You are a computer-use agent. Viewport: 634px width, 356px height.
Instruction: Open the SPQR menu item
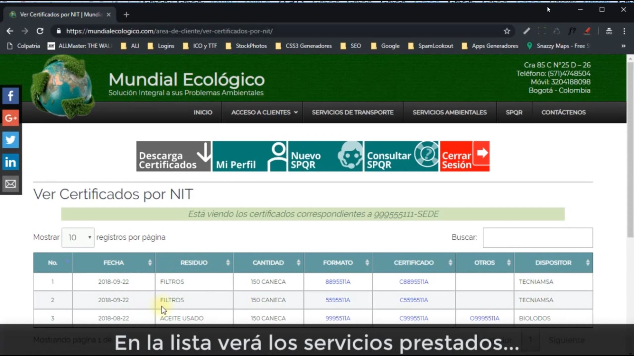514,112
